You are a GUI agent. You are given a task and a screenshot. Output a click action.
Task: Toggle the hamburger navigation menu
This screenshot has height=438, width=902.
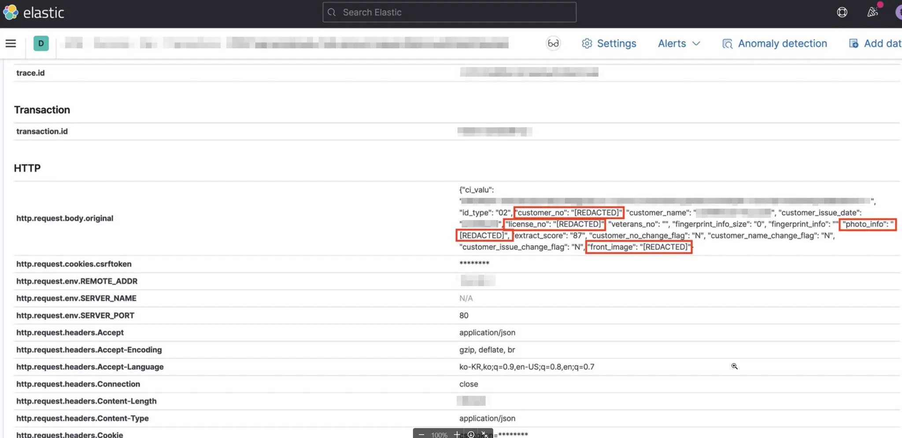pos(11,43)
